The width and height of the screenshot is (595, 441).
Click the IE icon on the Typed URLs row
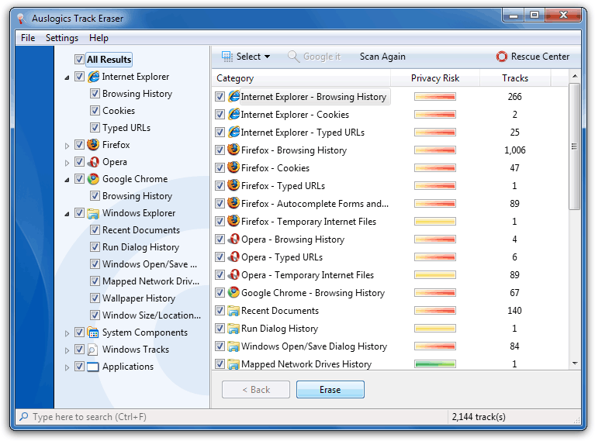[x=234, y=132]
